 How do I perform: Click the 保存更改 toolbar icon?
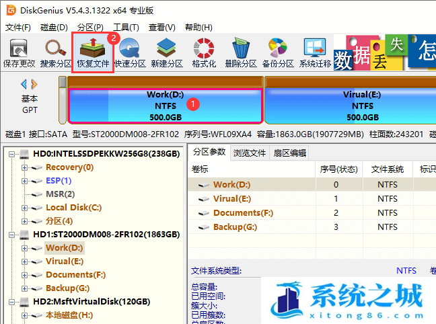click(x=19, y=53)
